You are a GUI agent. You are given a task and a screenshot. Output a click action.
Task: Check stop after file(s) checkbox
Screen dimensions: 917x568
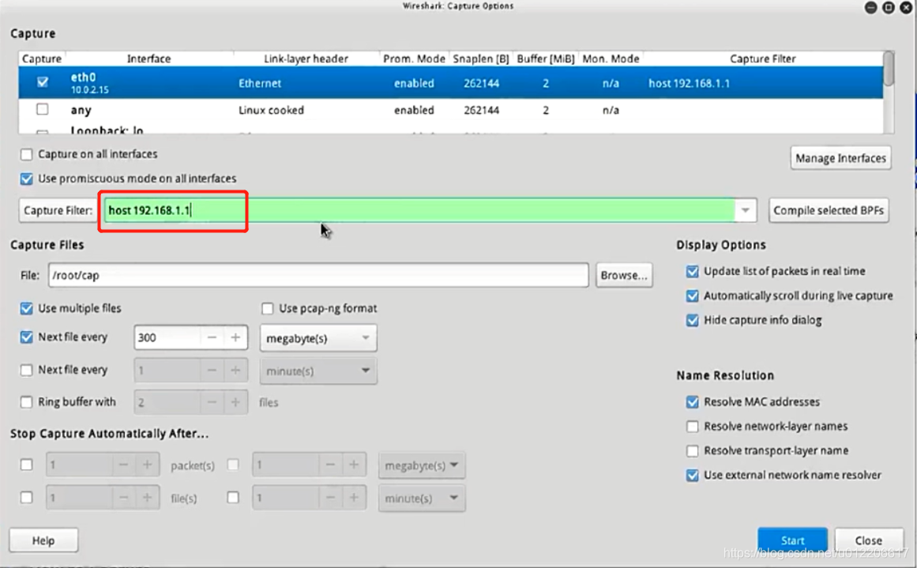26,497
